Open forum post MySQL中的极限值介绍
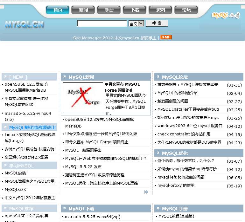This screenshot has height=222, width=245. [x=178, y=93]
